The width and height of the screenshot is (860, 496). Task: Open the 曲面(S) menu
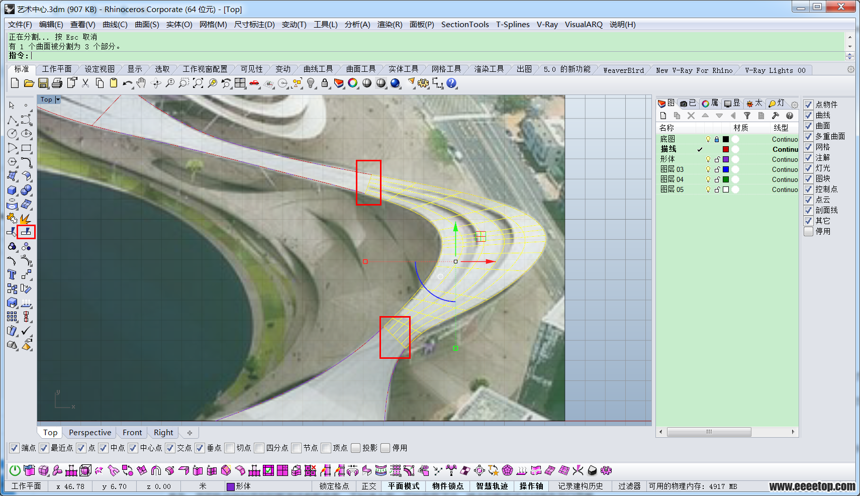pyautogui.click(x=147, y=24)
